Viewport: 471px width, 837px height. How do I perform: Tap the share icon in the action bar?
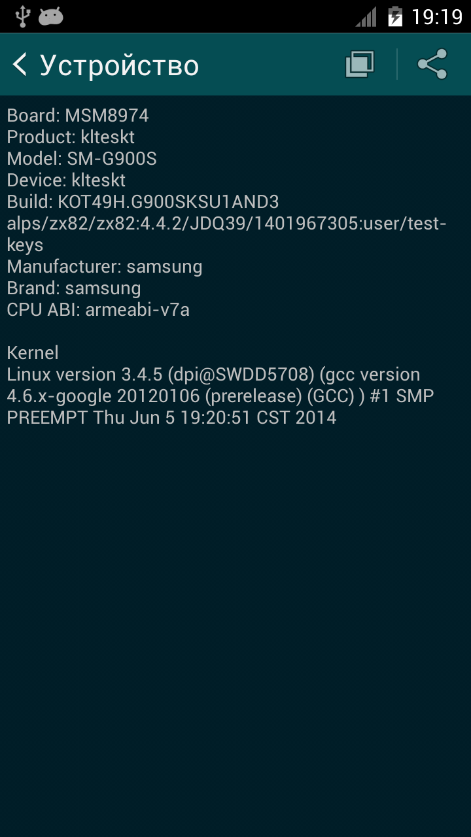[432, 65]
